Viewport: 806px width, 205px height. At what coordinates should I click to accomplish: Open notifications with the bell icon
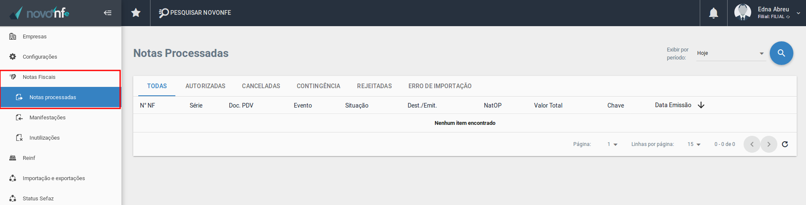click(x=714, y=13)
